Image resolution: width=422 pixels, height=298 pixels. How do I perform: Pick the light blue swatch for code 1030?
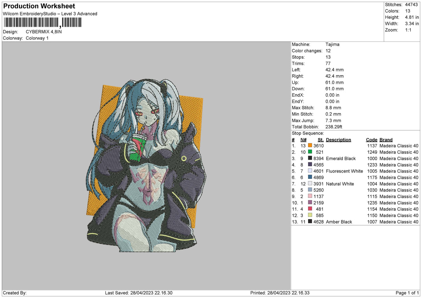pyautogui.click(x=310, y=190)
